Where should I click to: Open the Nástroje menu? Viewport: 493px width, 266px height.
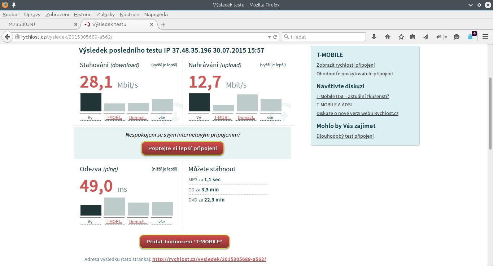point(130,15)
